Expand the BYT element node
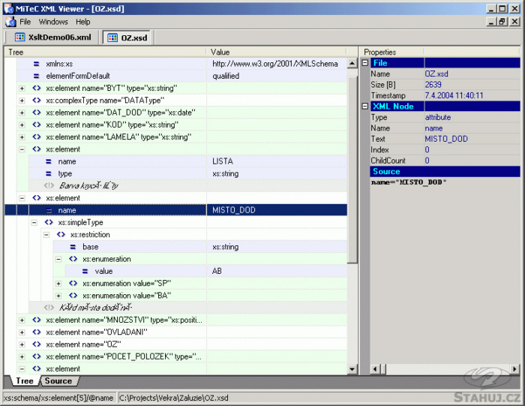This screenshot has height=406, width=525. click(x=22, y=89)
